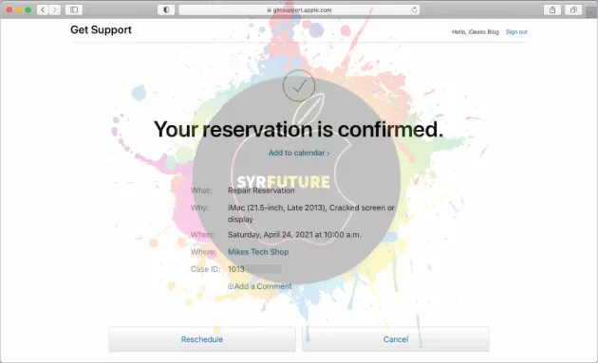The height and width of the screenshot is (363, 598).
Task: Maximize the window with green button
Action: pos(28,9)
